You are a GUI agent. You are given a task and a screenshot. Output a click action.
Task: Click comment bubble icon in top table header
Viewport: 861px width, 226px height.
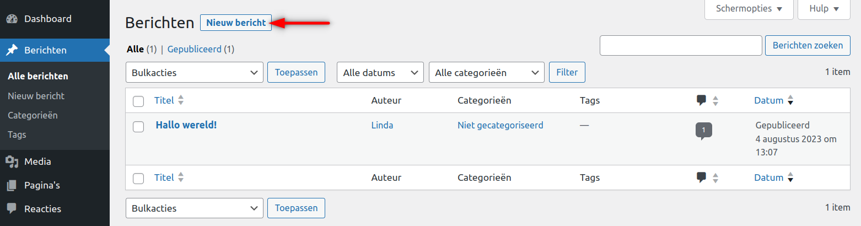coord(701,100)
